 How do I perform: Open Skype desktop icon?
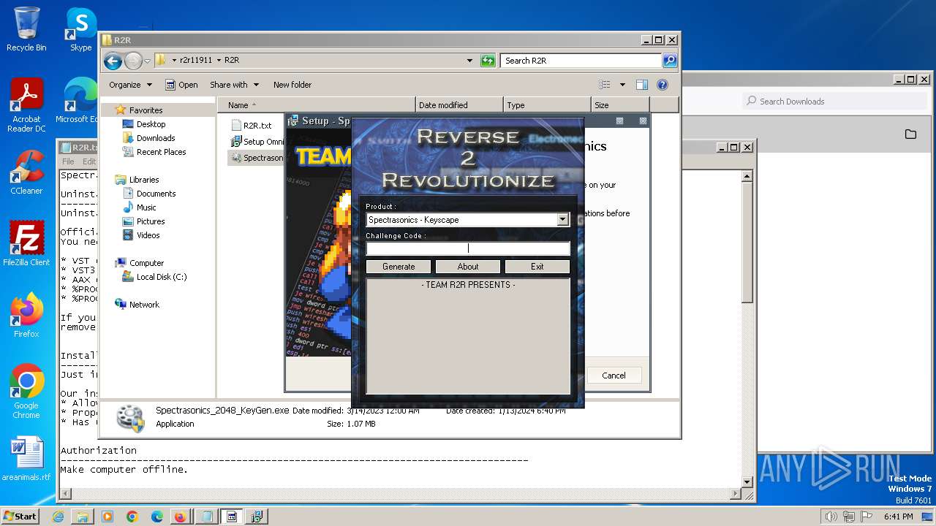[80, 29]
